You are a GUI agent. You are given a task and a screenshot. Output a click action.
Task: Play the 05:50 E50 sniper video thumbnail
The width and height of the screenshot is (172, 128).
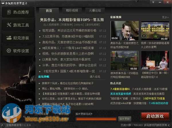coord(125,61)
